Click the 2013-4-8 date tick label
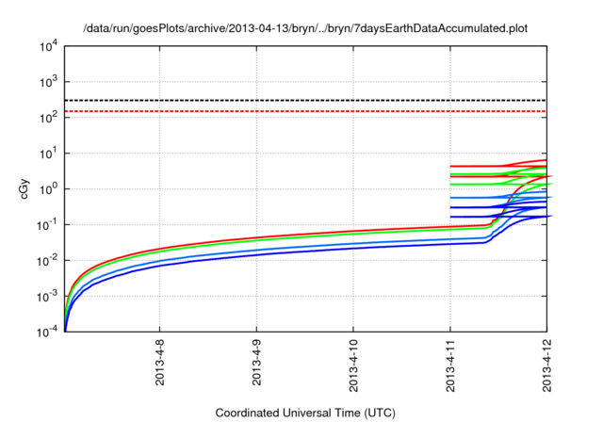The image size is (603, 422). coord(159,362)
